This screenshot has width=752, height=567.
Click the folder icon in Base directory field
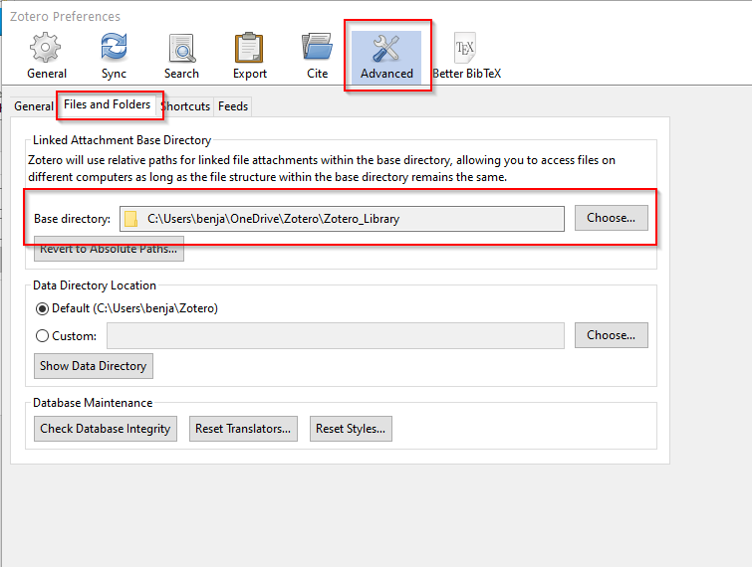click(130, 219)
